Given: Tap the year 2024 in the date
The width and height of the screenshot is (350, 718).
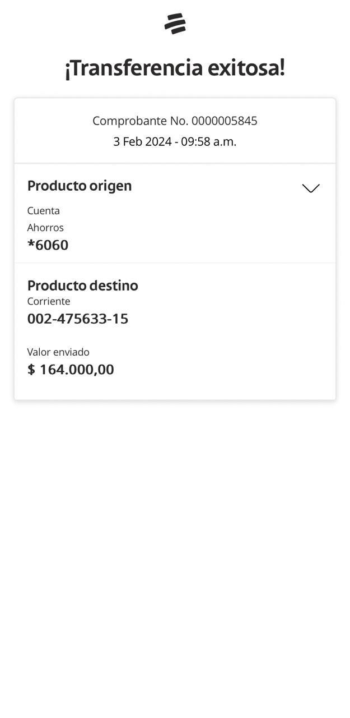Looking at the screenshot, I should (158, 141).
